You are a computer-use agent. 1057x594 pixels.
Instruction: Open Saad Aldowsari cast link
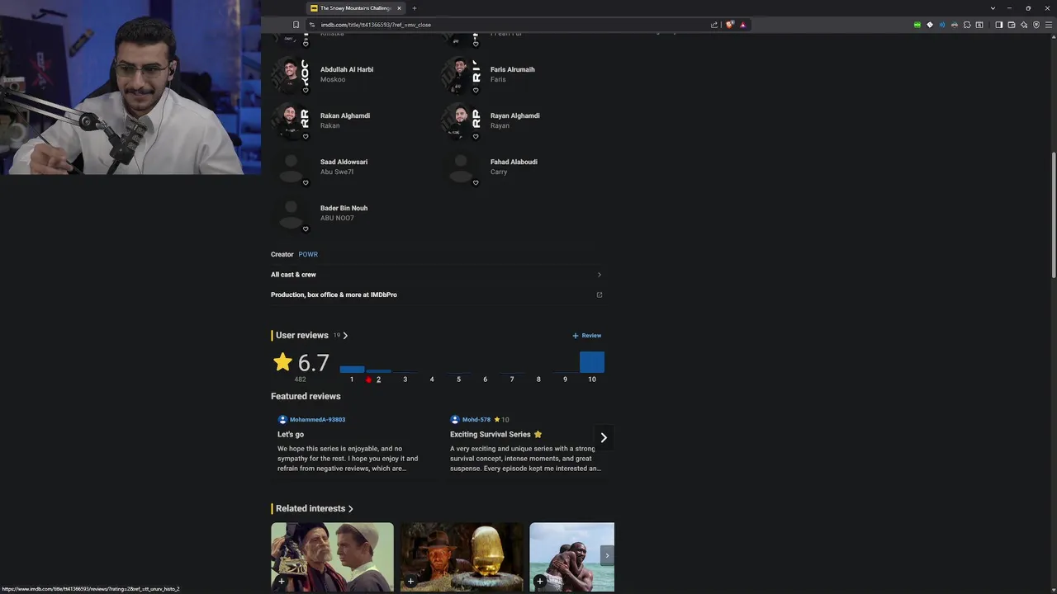click(x=344, y=162)
